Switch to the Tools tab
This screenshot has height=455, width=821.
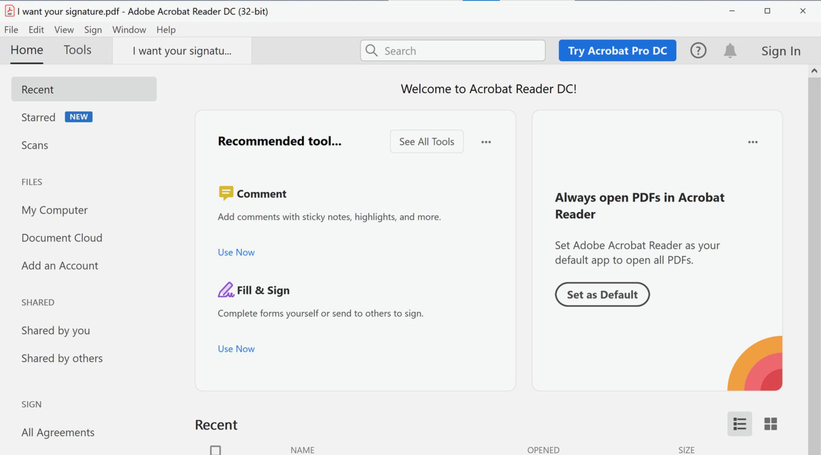[77, 50]
